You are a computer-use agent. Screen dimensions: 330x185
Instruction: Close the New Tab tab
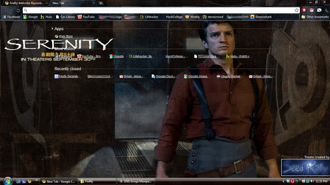point(94,3)
